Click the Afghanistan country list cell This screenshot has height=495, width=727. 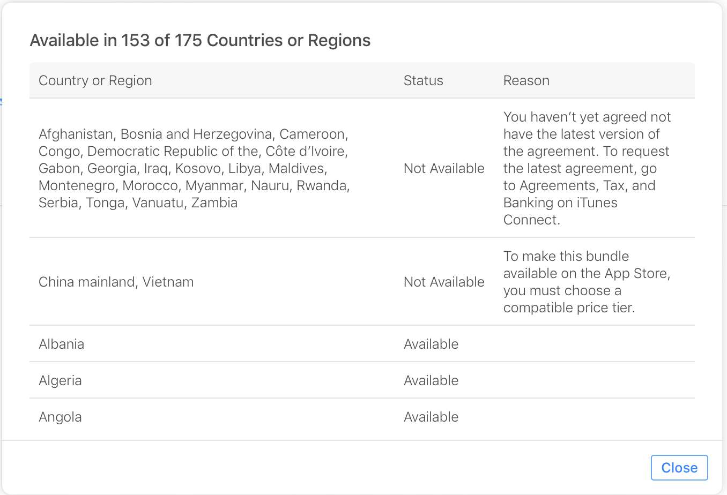tap(76, 134)
